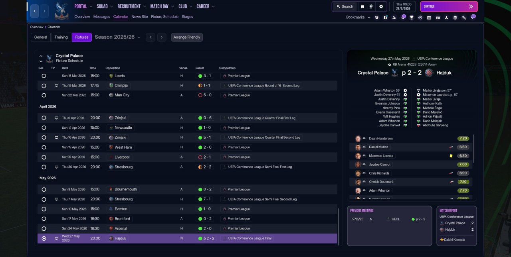Open the Daichi Kamada link in Match Report
The height and width of the screenshot is (257, 511).
pos(455,239)
